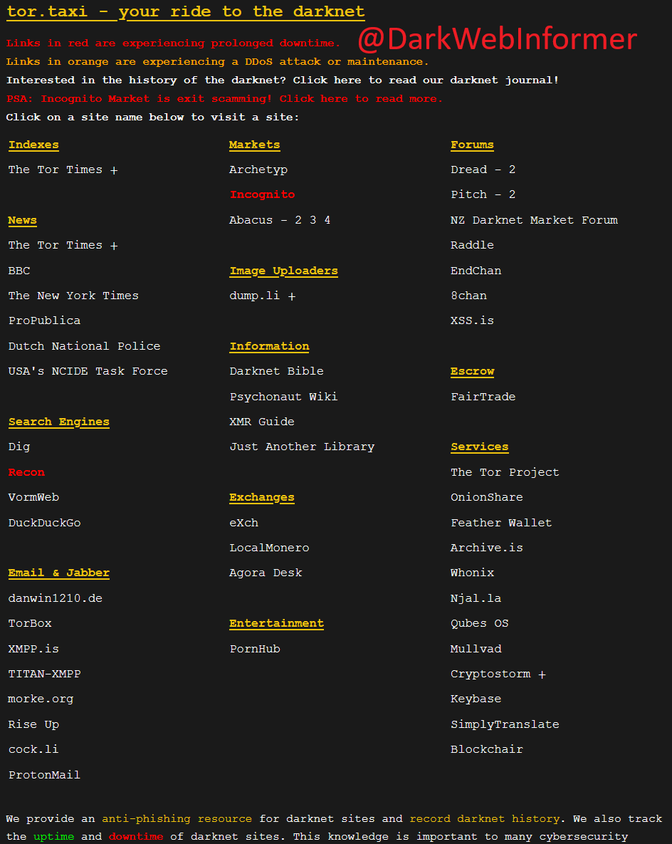Open the Agora Desk link
This screenshot has height=844, width=672.
[x=266, y=573]
